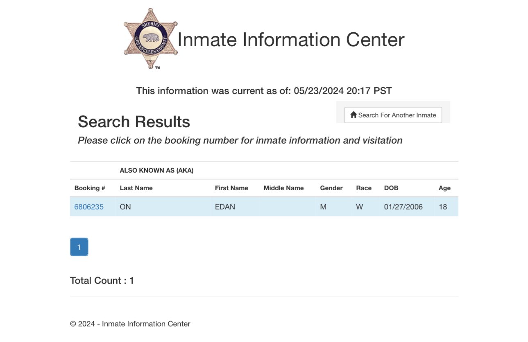Click the Age column header
The height and width of the screenshot is (342, 528).
tap(444, 188)
